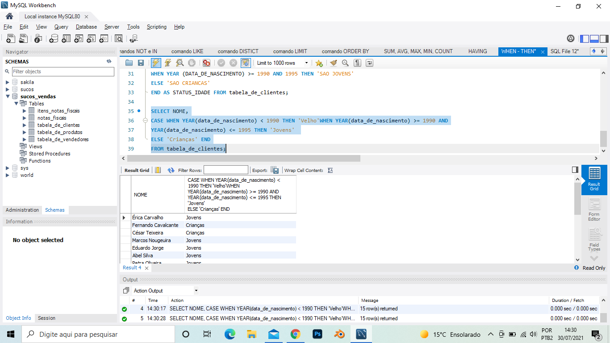Viewport: 610px width, 343px height.
Task: Refresh the schemas list
Action: (x=109, y=61)
